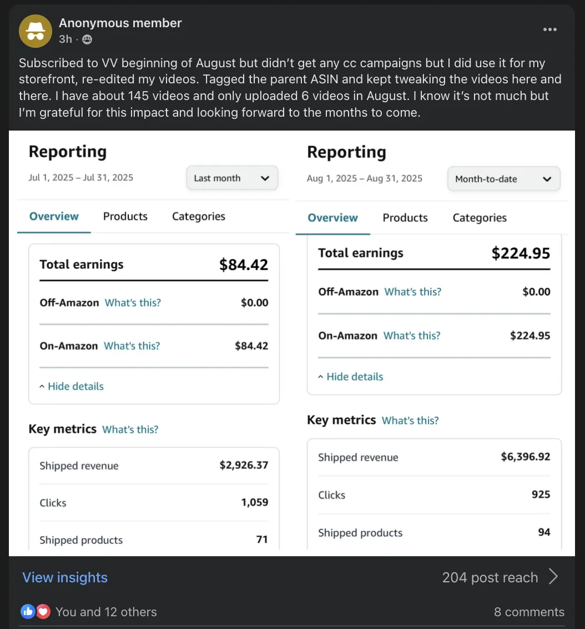Switch to Products tab in July report

tap(125, 216)
